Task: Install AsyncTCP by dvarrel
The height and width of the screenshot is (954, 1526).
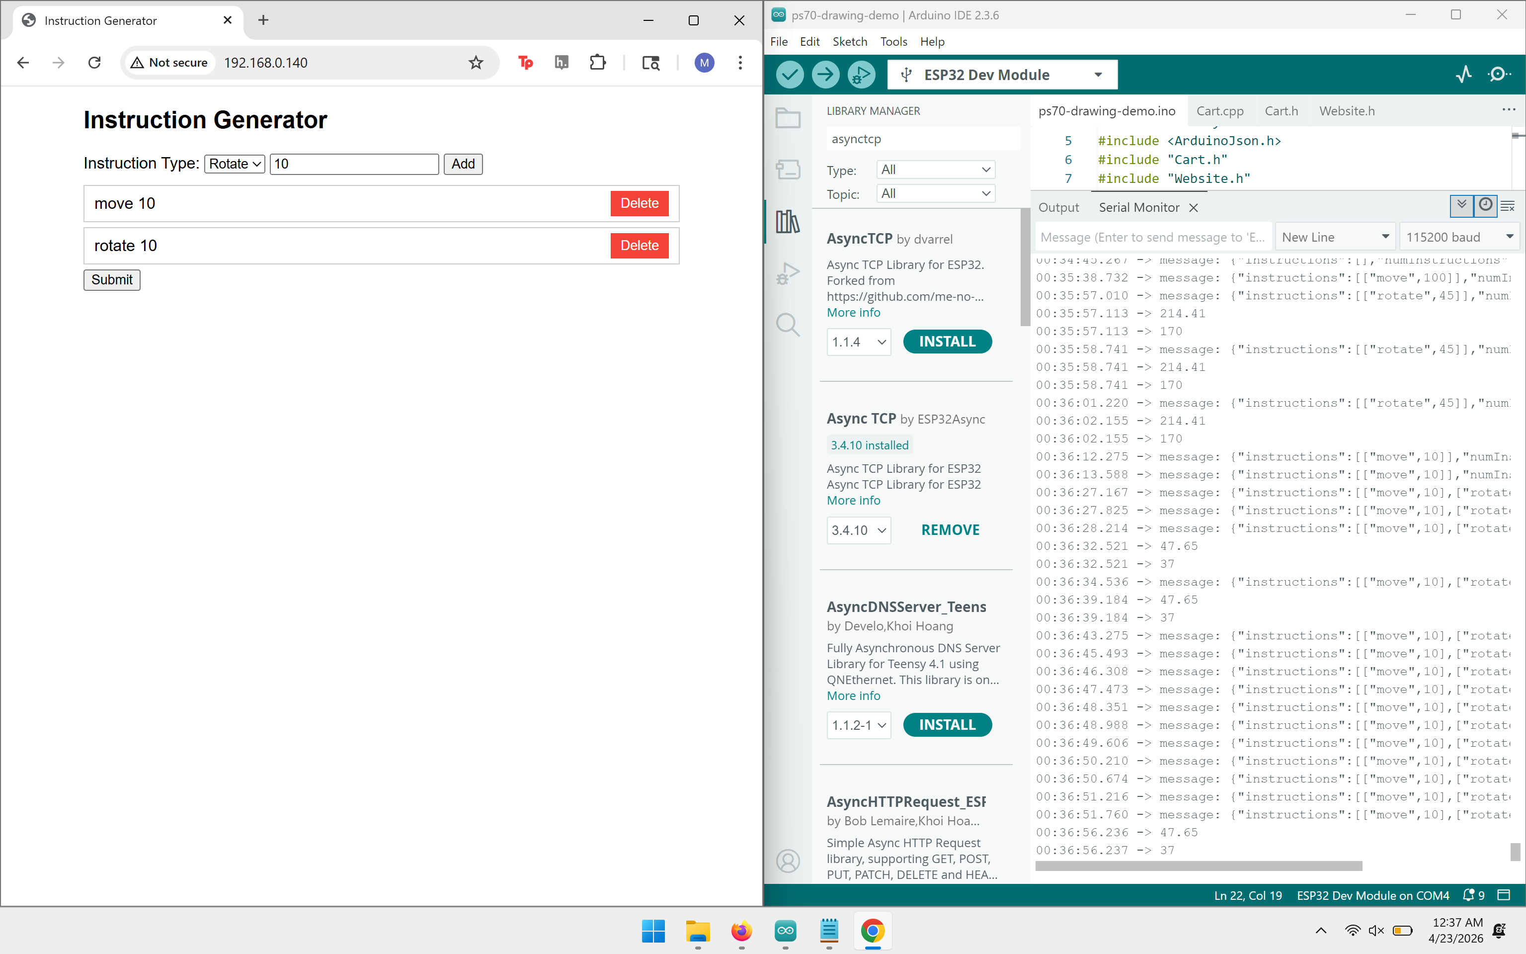Action: coord(947,342)
